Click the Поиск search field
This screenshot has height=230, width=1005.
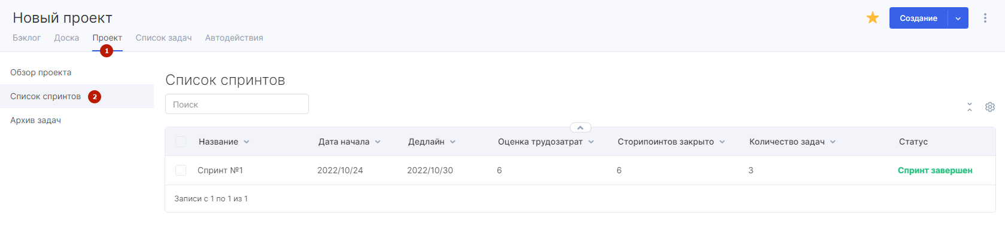237,104
